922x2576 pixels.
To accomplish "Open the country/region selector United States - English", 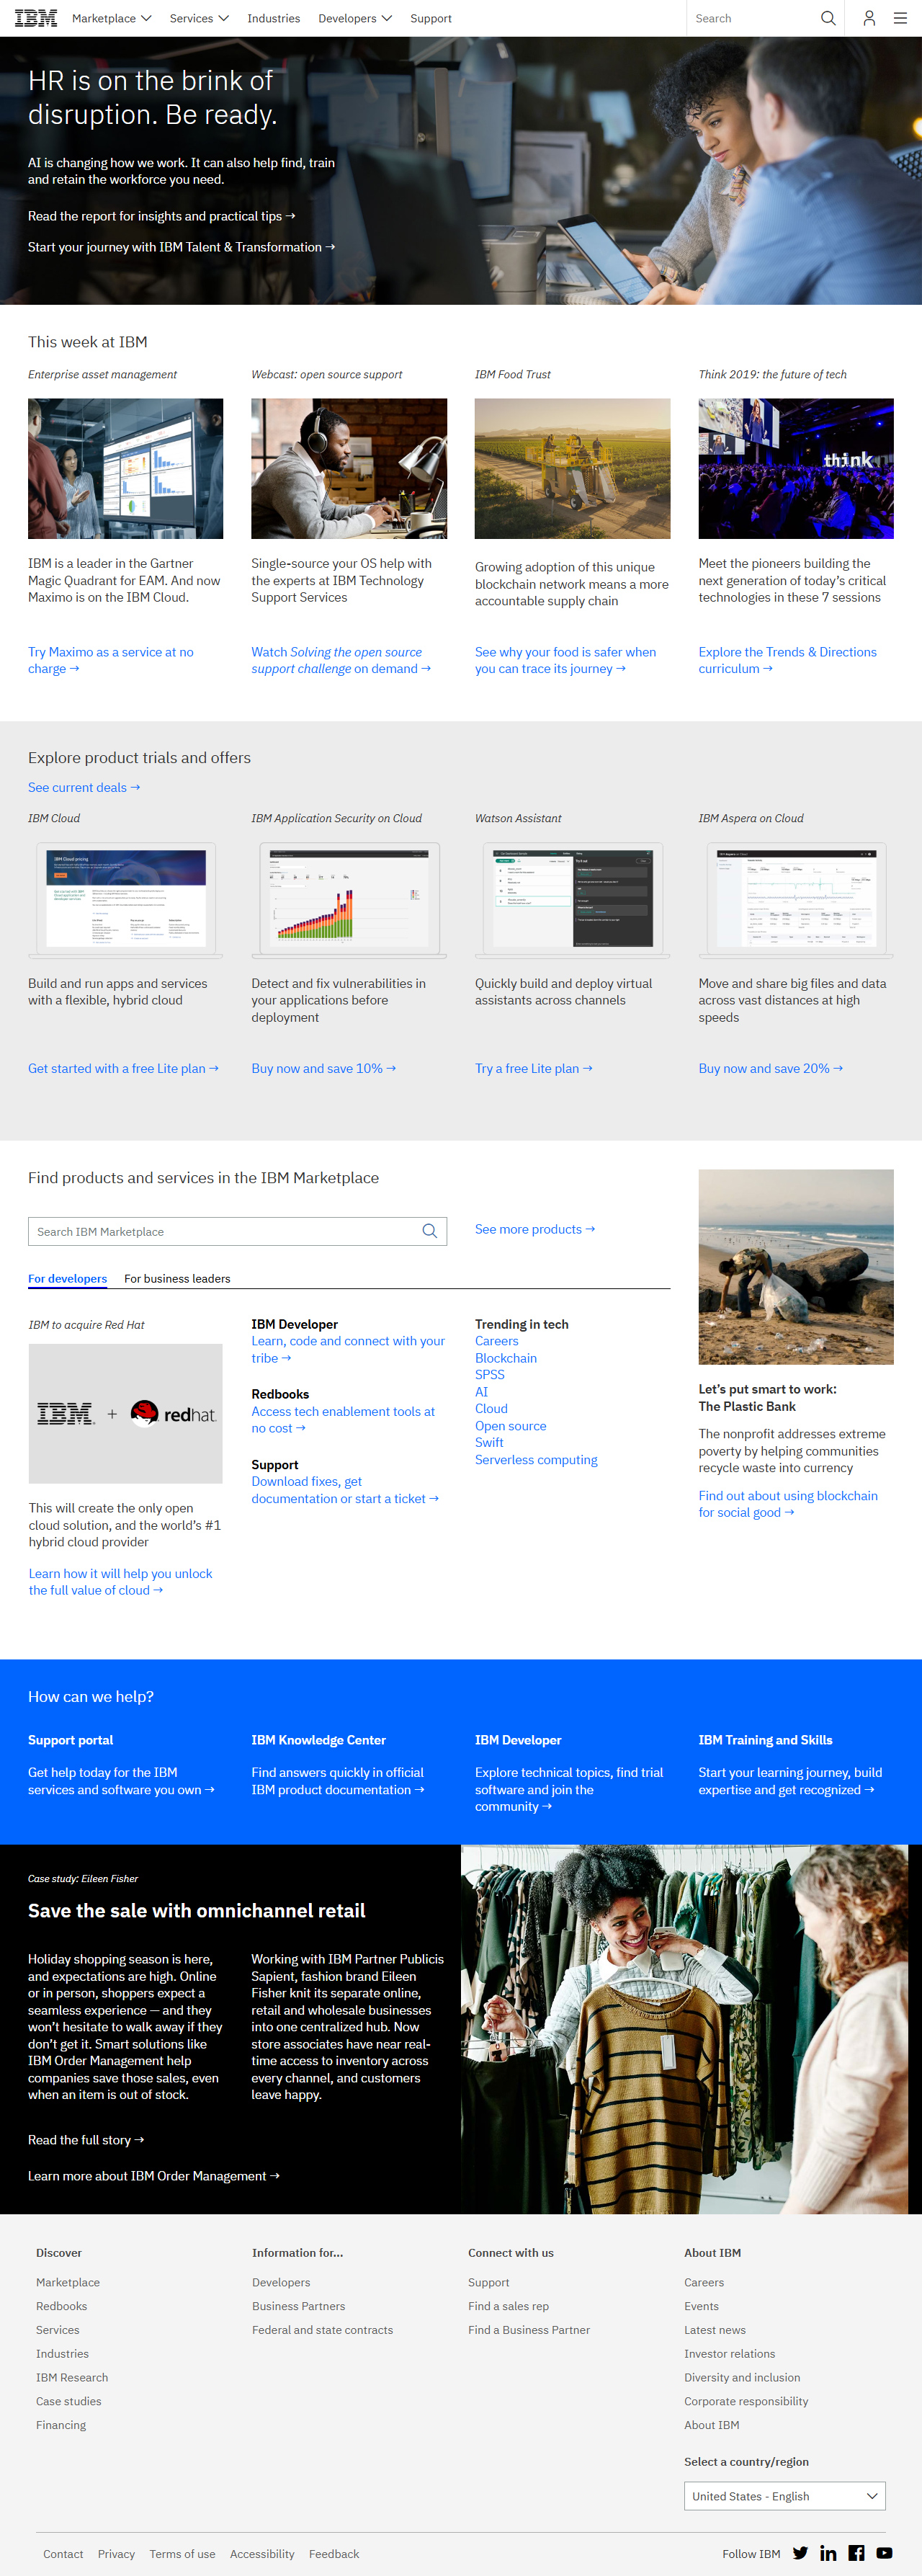I will 785,2496.
